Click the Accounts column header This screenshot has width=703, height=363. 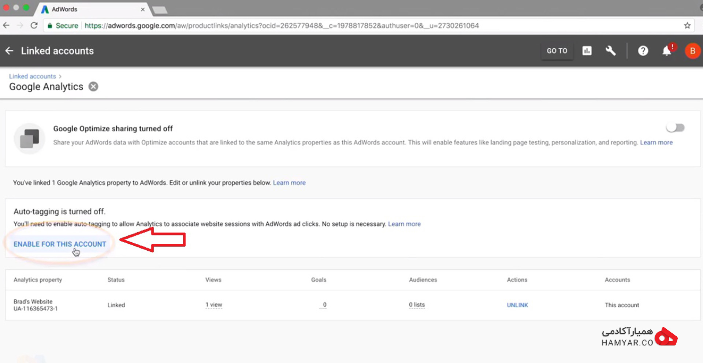pos(617,280)
